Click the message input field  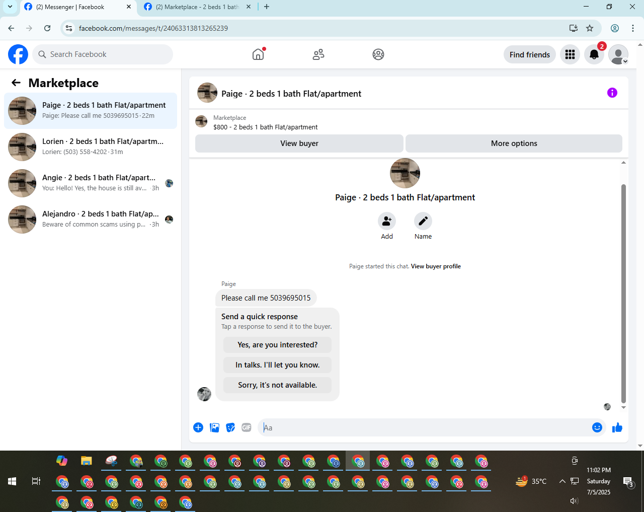coord(425,427)
